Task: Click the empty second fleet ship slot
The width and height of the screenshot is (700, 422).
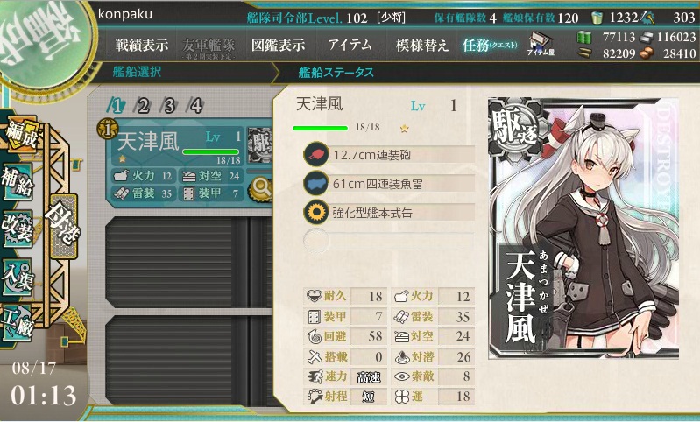Action: 189,263
